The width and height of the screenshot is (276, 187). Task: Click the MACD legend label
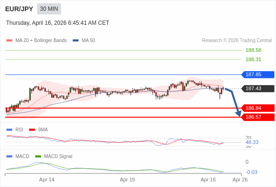tap(22, 157)
